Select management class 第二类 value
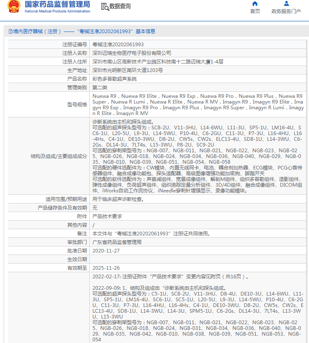The height and width of the screenshot is (343, 309). (x=100, y=88)
